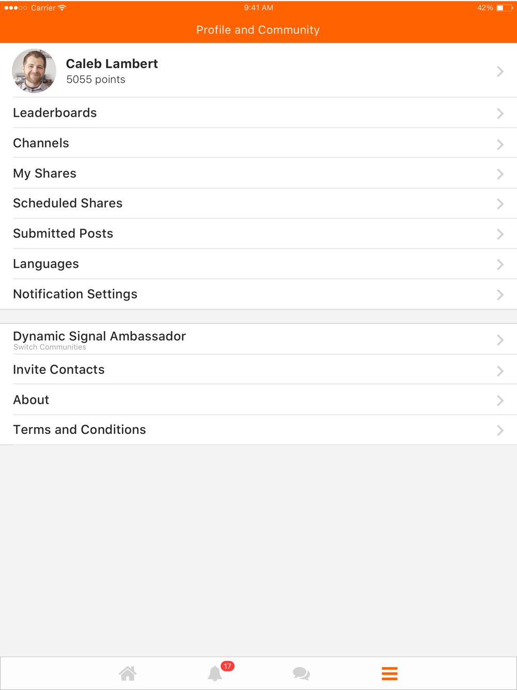Image resolution: width=517 pixels, height=690 pixels.
Task: Tap Caleb Lambert's profile photo
Action: pos(34,71)
